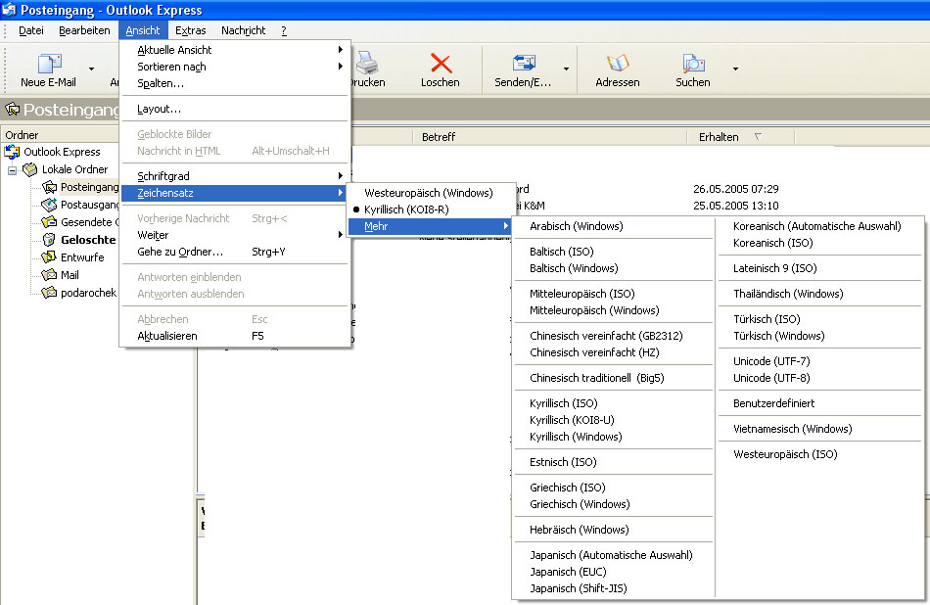The image size is (930, 605).
Task: Click message dated 25.05.2005 13:10
Action: point(735,206)
